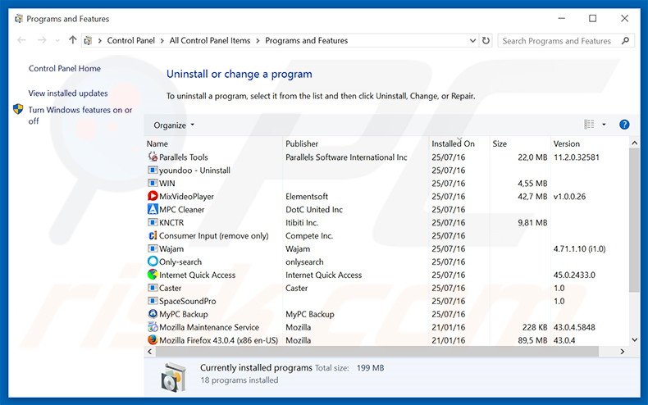
Task: Click the Only-search ring icon
Action: (x=153, y=262)
